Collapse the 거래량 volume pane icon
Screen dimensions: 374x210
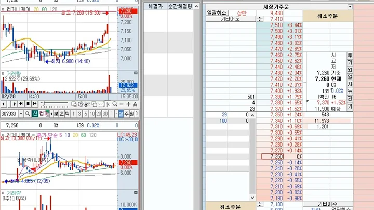[136, 73]
